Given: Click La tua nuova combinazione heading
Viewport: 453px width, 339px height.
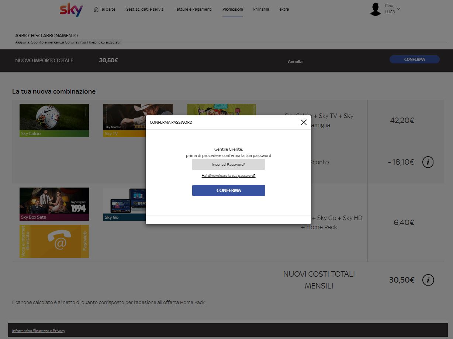Looking at the screenshot, I should coord(54,91).
